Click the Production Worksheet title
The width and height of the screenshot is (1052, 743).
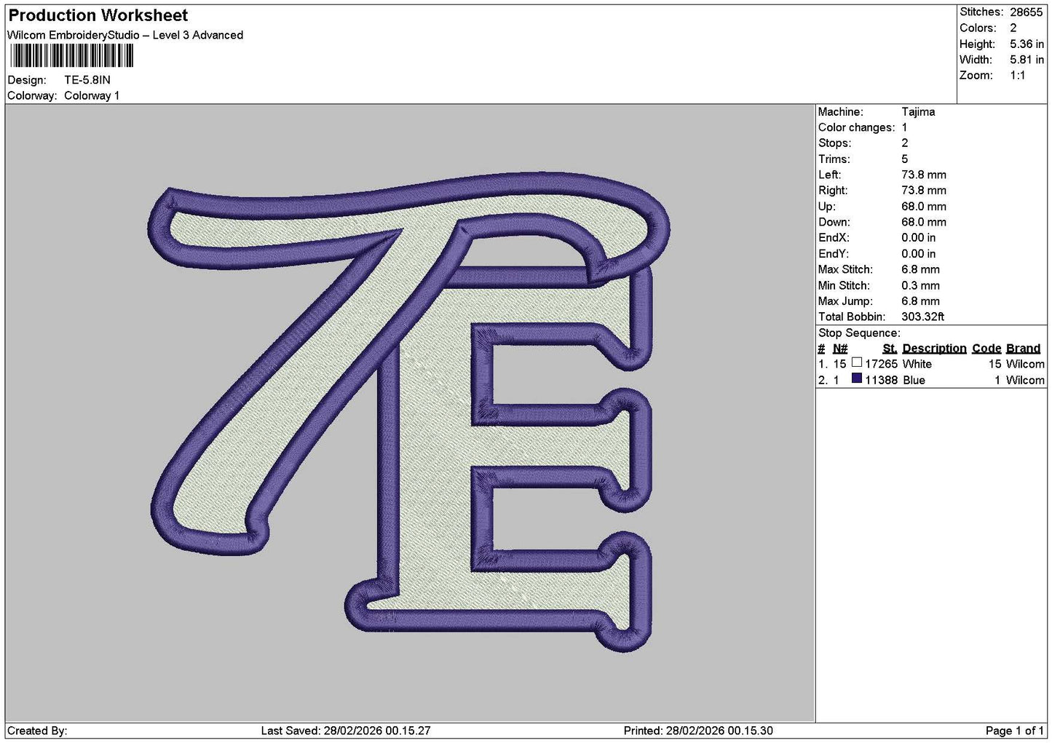click(98, 15)
